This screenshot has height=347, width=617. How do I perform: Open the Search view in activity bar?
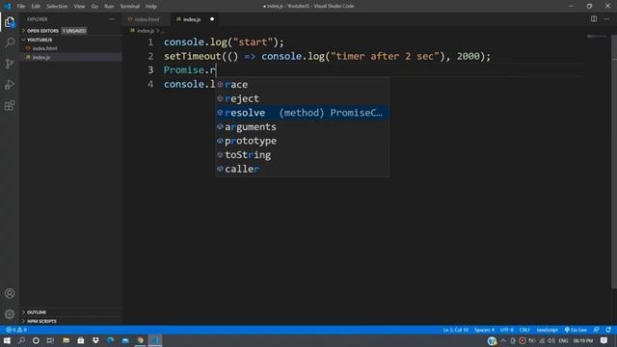click(10, 42)
